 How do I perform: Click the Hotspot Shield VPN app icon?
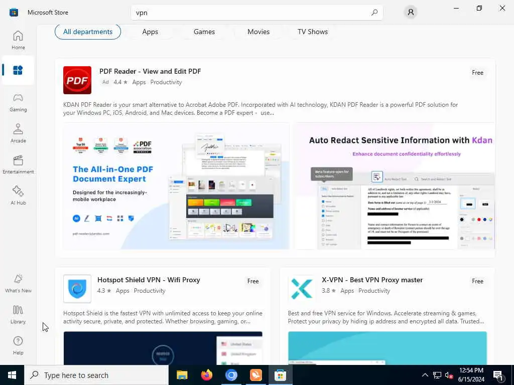pyautogui.click(x=77, y=289)
